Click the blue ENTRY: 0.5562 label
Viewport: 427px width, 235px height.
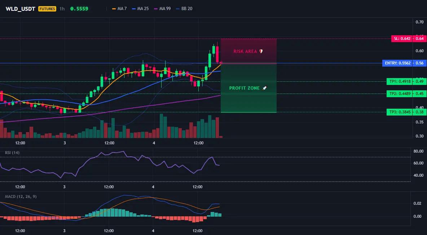pyautogui.click(x=397, y=63)
